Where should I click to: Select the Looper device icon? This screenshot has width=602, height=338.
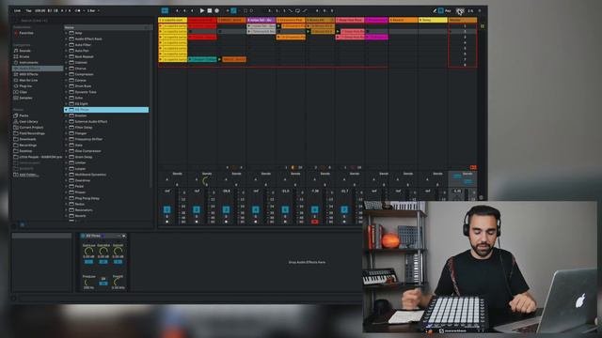click(x=71, y=169)
